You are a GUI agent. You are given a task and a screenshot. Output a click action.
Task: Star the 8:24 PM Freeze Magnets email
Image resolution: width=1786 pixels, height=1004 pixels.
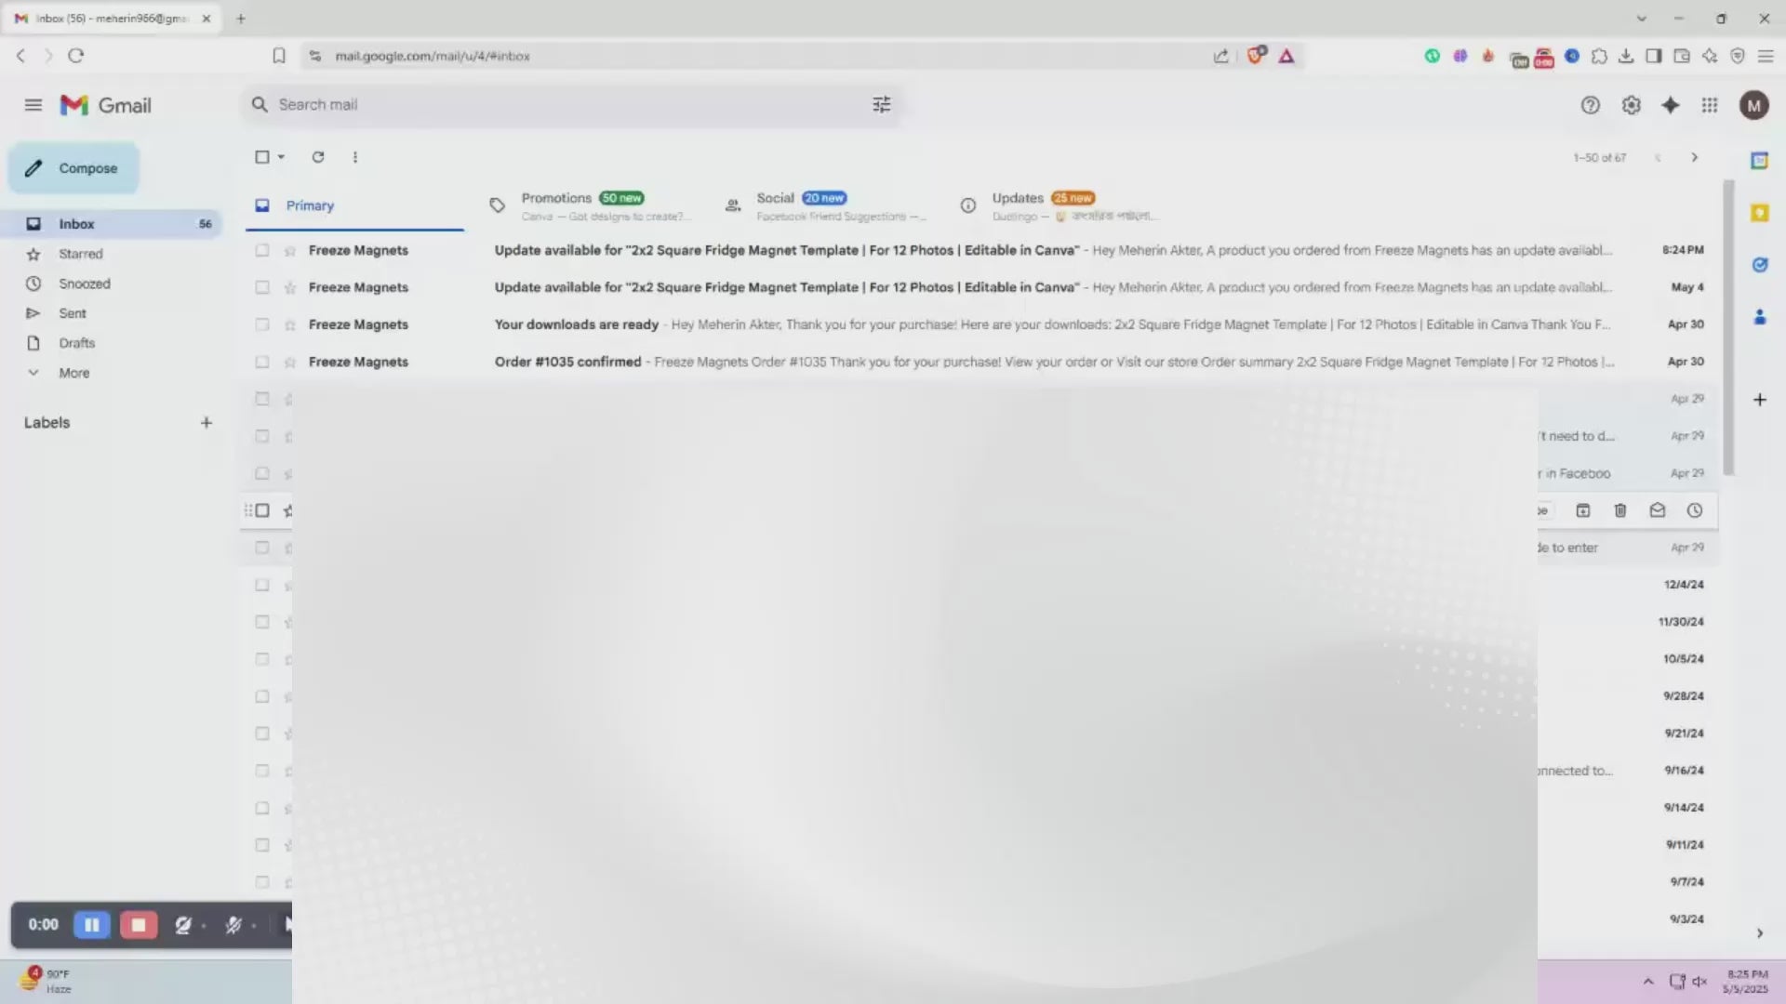click(x=290, y=250)
